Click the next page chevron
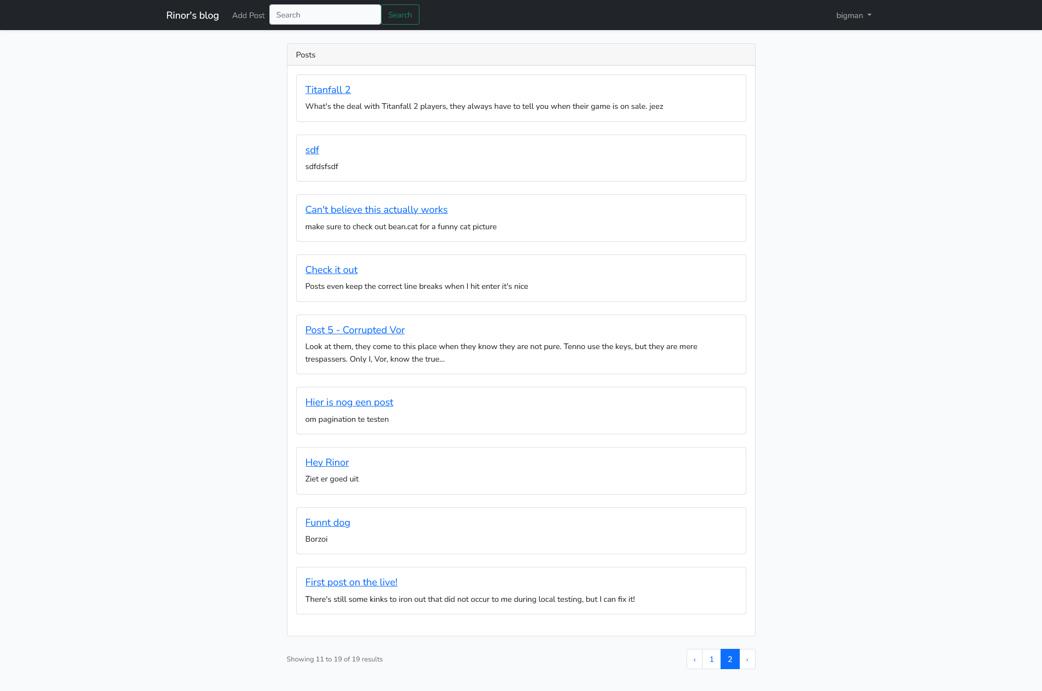This screenshot has height=691, width=1042. [x=747, y=659]
